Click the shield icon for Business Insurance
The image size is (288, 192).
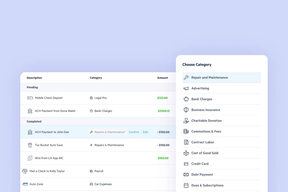pos(186,110)
